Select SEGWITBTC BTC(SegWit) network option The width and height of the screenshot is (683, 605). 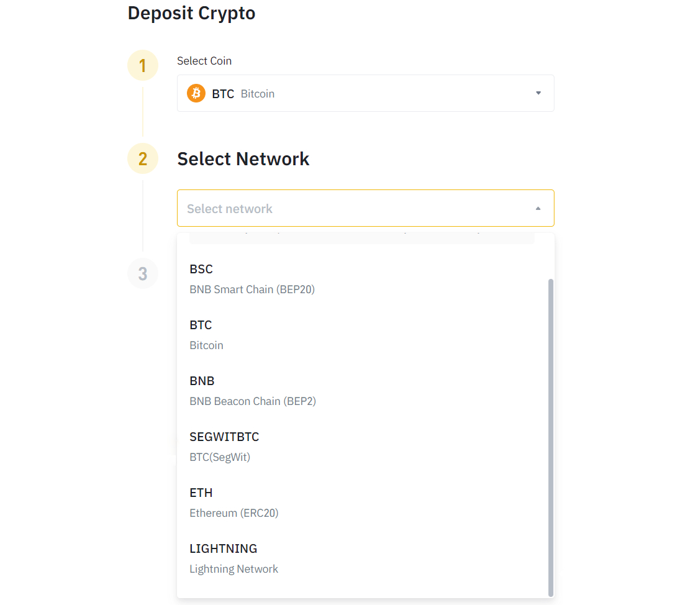(x=224, y=447)
